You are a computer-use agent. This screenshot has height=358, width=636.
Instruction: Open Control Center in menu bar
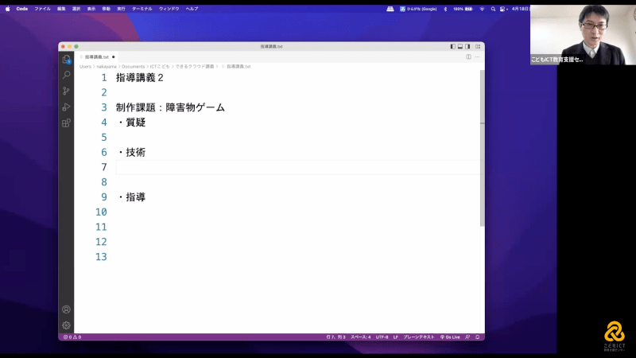pos(503,9)
